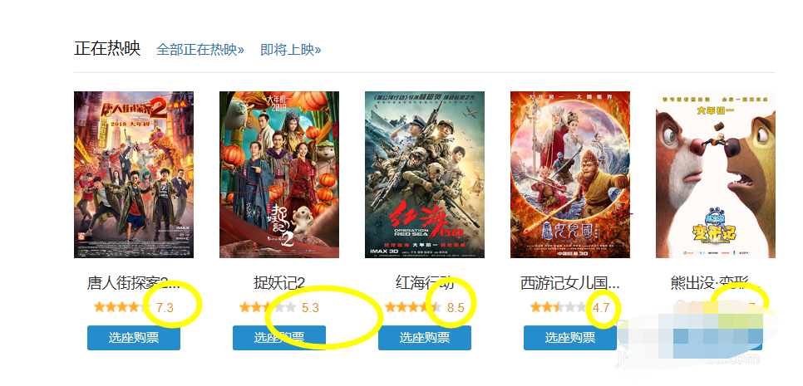Click the star rating icons for 唐人街探案2
803x386 pixels.
pos(122,307)
